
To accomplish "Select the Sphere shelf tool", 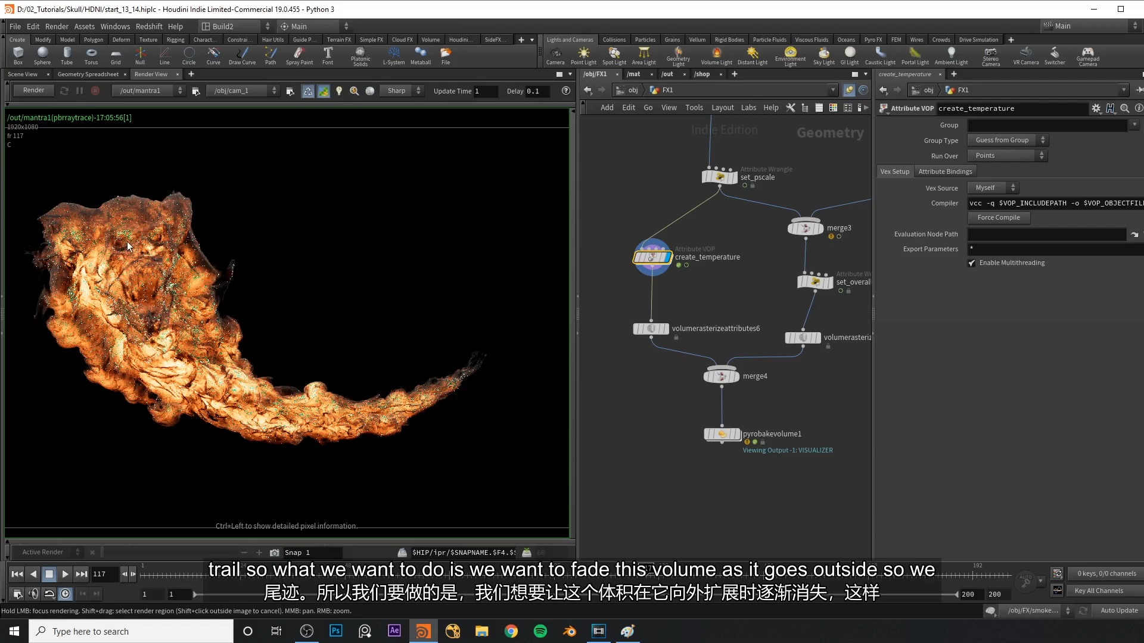I will coord(42,56).
